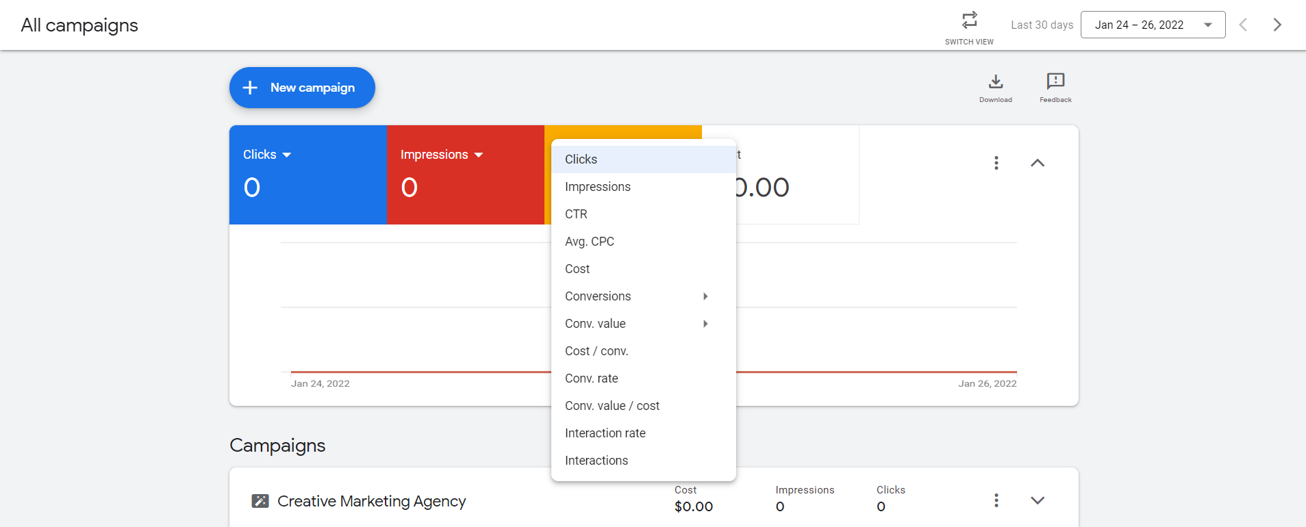The image size is (1306, 527).
Task: Expand the Creative Marketing Agency campaign row
Action: pos(1038,500)
